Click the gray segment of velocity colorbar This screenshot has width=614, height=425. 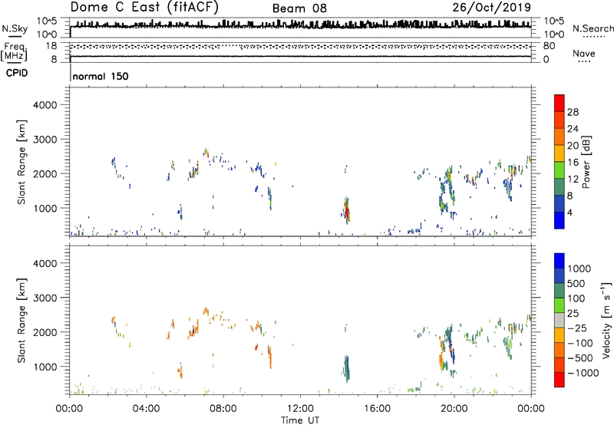click(560, 321)
